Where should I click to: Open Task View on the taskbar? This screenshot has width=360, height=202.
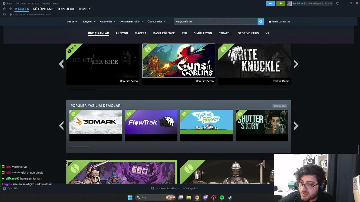tap(181, 198)
